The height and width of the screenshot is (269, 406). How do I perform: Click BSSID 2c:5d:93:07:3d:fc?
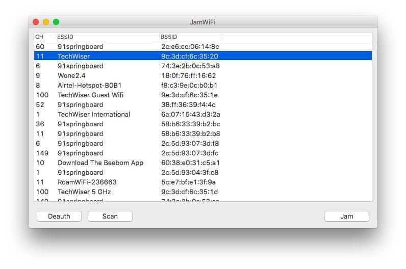190,153
